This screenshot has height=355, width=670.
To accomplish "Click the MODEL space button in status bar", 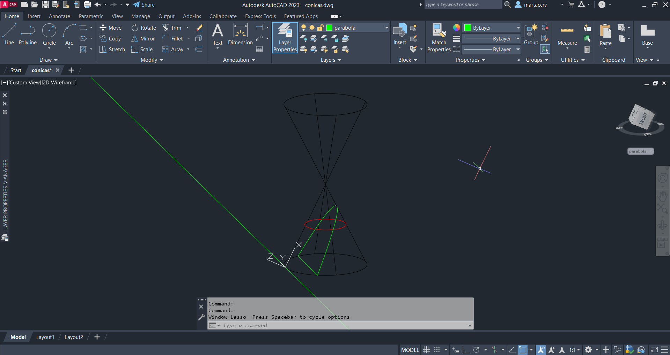I will [x=410, y=350].
